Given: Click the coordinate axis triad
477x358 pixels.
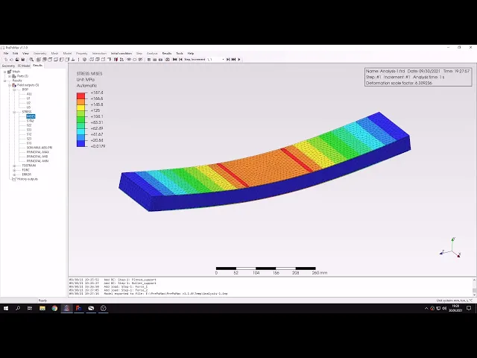Looking at the screenshot, I should 451,248.
